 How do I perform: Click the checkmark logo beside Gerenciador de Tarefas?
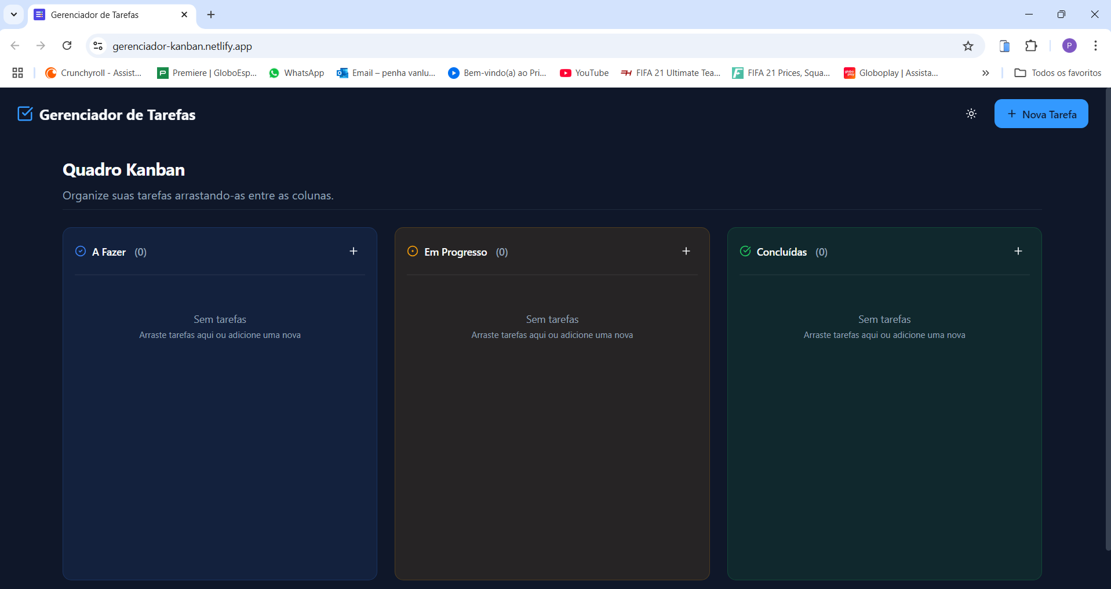(25, 114)
